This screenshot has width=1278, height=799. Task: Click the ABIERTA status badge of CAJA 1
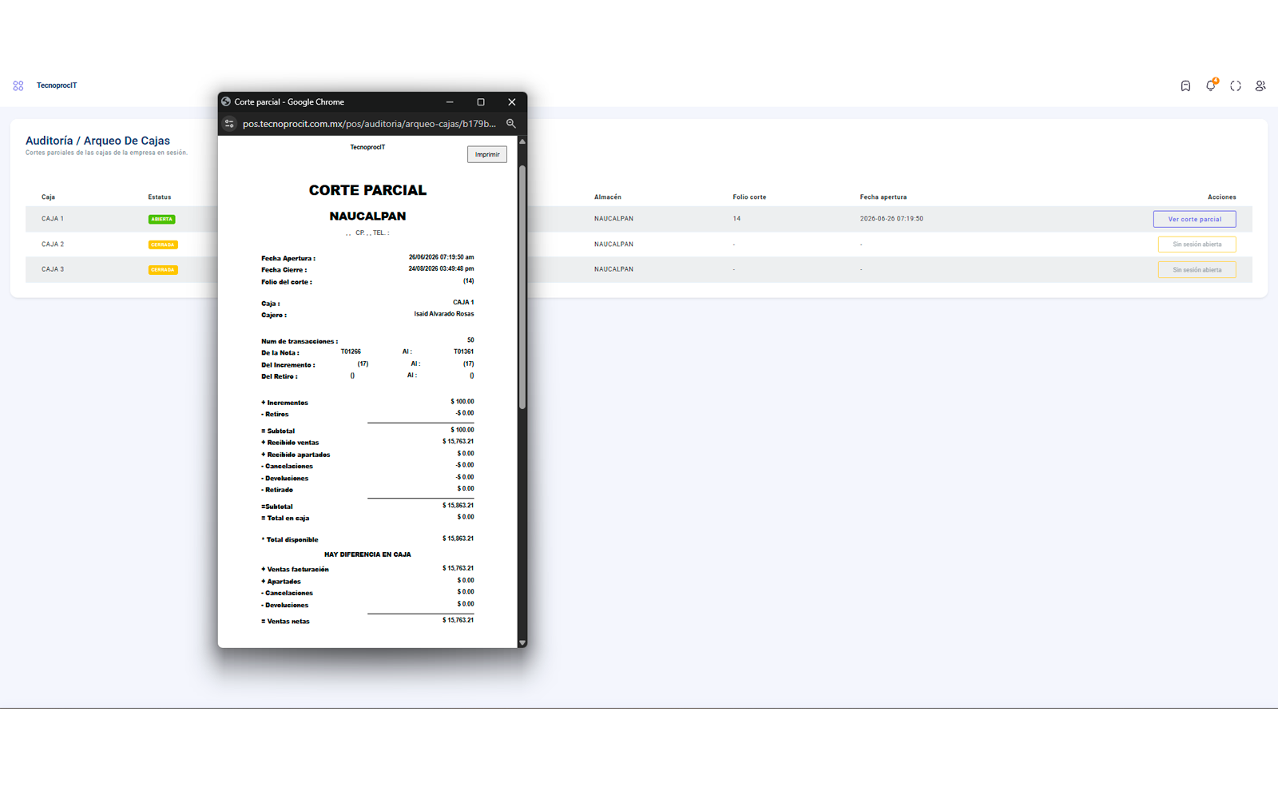pos(162,219)
